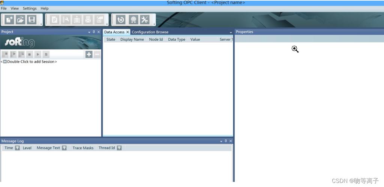Toggle the Message Text column filter
384x187 pixels.
[x=64, y=148]
